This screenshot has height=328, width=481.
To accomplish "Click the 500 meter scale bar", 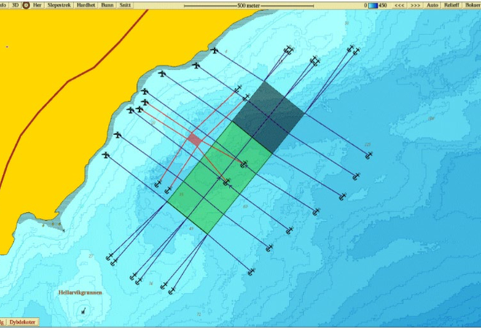I will [248, 4].
